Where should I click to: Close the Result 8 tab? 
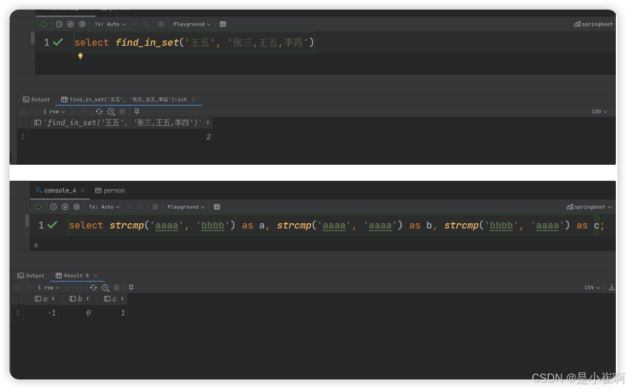pos(96,276)
